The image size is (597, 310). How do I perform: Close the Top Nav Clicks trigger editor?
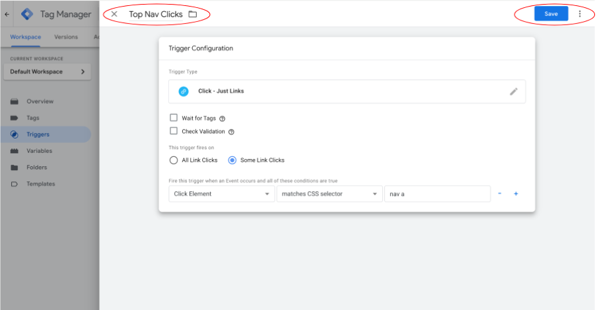pyautogui.click(x=114, y=14)
